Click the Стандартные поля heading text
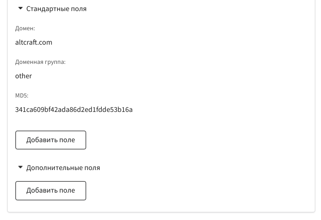 pyautogui.click(x=56, y=9)
